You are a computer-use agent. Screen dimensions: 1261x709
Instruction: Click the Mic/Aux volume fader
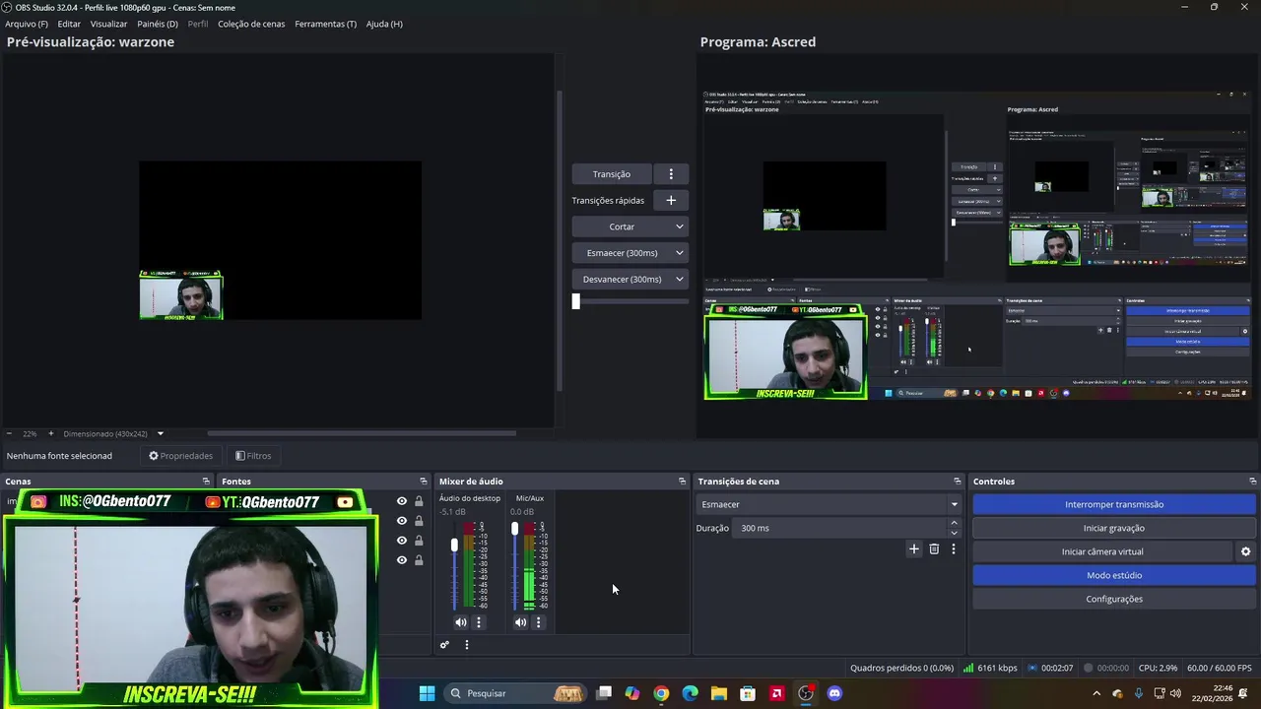[x=514, y=529]
